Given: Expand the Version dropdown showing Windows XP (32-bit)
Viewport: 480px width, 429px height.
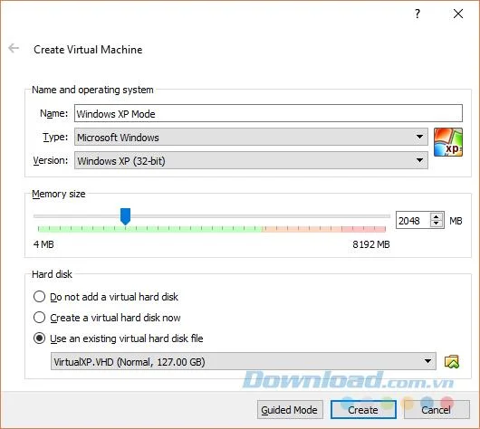Looking at the screenshot, I should (x=251, y=160).
